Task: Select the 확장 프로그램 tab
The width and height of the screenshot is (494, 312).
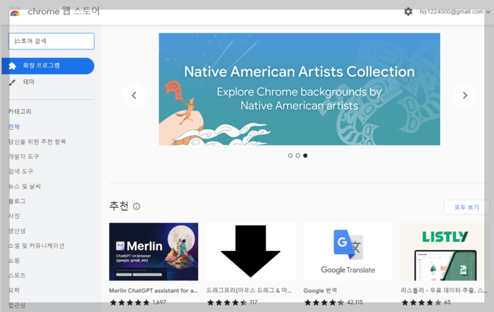Action: click(48, 65)
